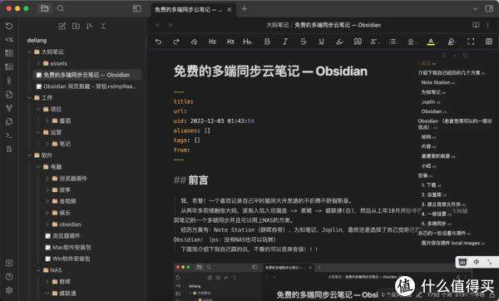Select the deliang vault name label

pos(37,41)
